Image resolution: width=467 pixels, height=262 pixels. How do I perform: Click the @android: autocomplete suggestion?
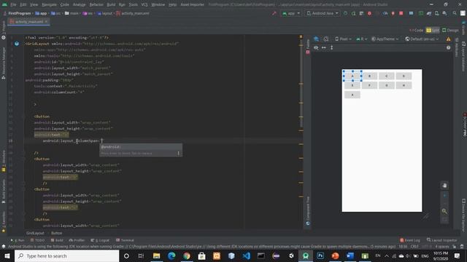141,147
